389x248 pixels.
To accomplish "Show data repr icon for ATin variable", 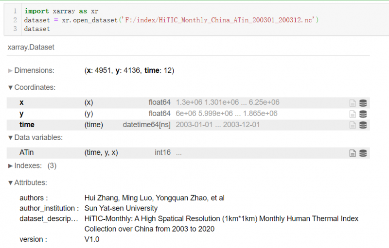I will point(363,153).
